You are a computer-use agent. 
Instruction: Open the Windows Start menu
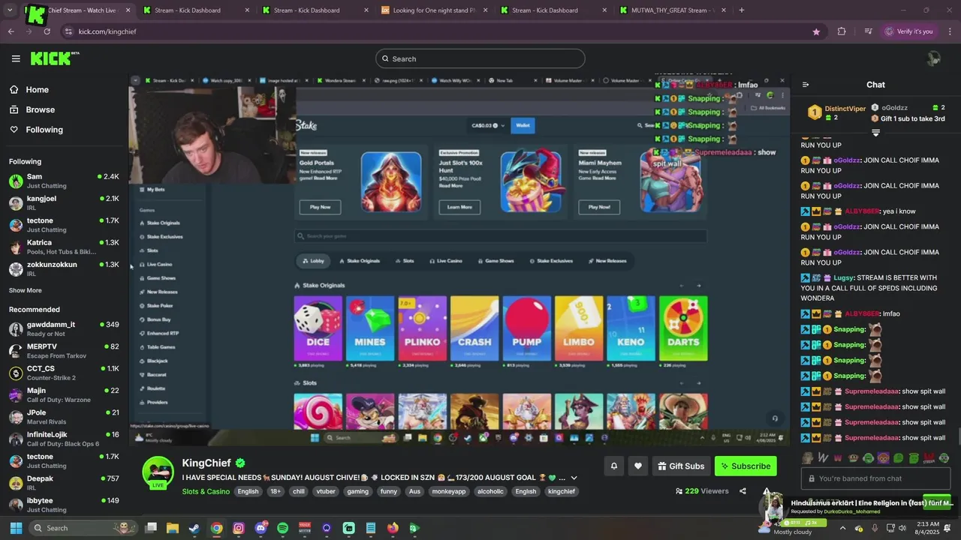point(16,528)
